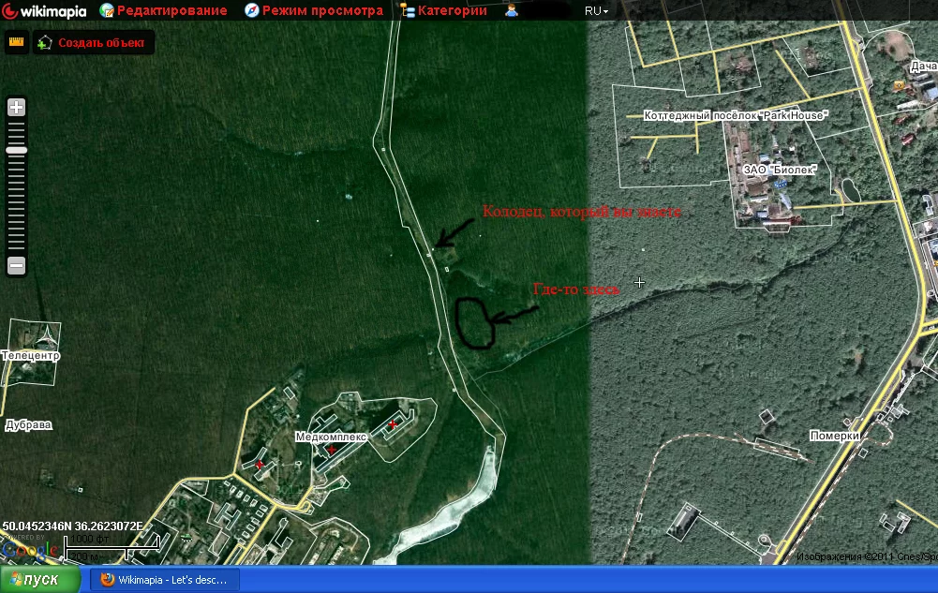Click the add object icon beside Создать объект

pyautogui.click(x=45, y=42)
